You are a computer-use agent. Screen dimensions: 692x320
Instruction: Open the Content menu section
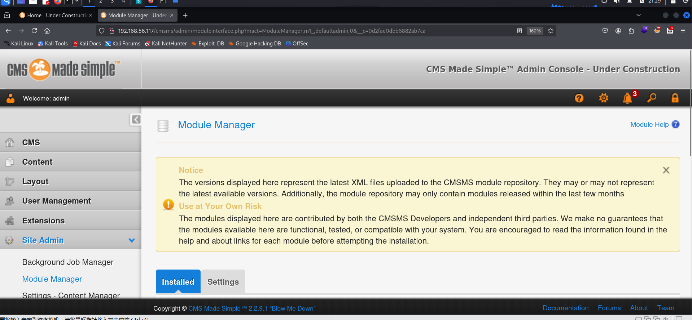pyautogui.click(x=71, y=162)
